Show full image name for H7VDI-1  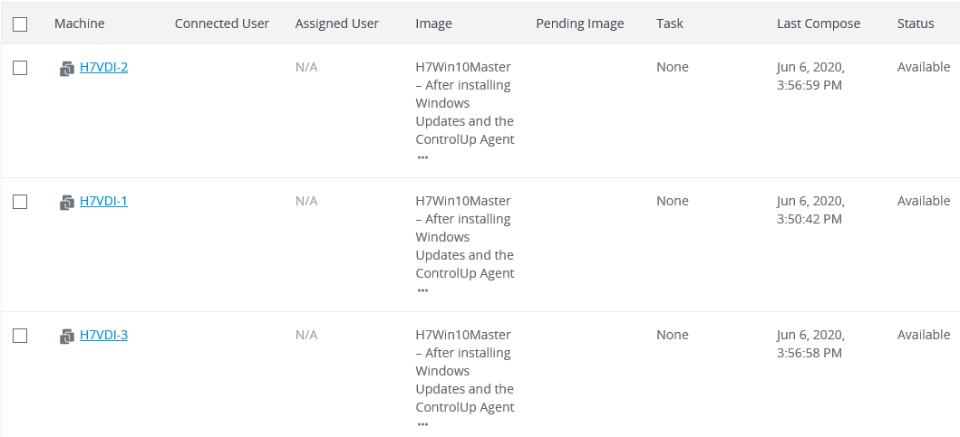pyautogui.click(x=422, y=291)
